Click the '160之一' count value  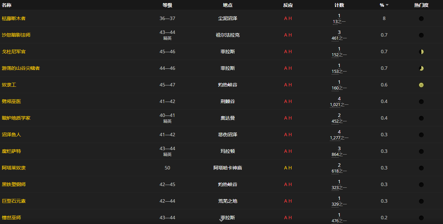[339, 88]
